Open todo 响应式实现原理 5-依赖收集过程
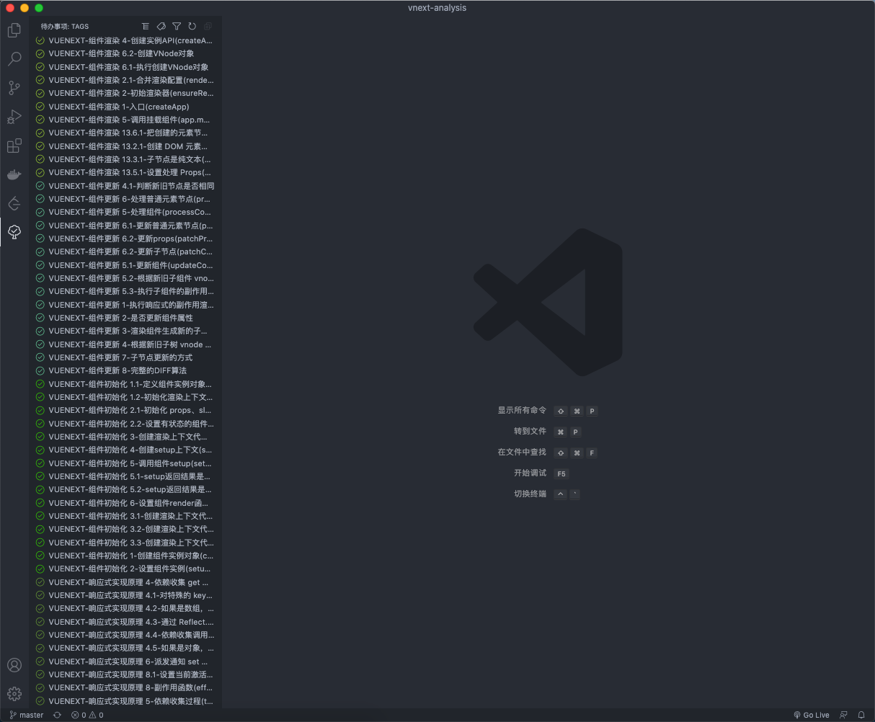875x722 pixels. [x=125, y=701]
